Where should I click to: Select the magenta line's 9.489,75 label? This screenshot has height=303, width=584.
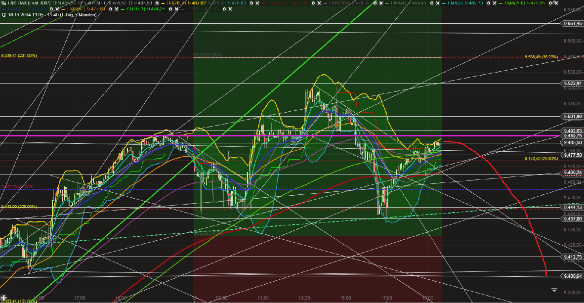click(x=572, y=136)
